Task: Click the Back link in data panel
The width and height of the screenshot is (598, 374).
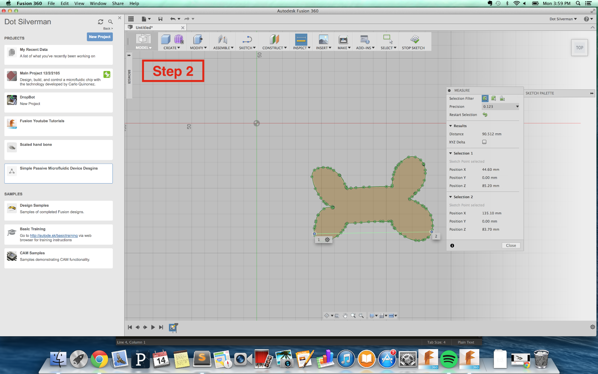Action: pos(108,29)
